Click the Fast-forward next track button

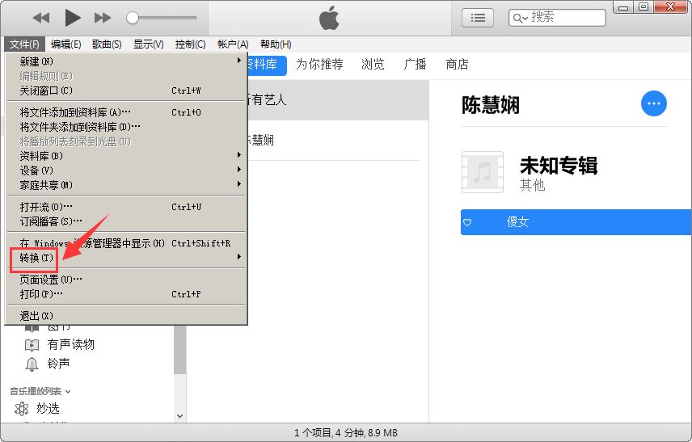coord(103,18)
